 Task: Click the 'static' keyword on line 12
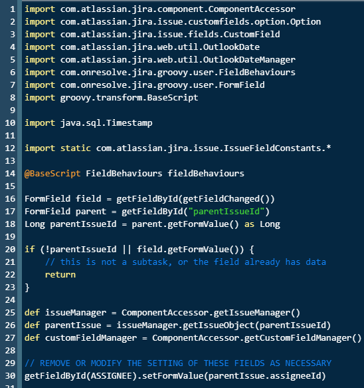(x=76, y=148)
